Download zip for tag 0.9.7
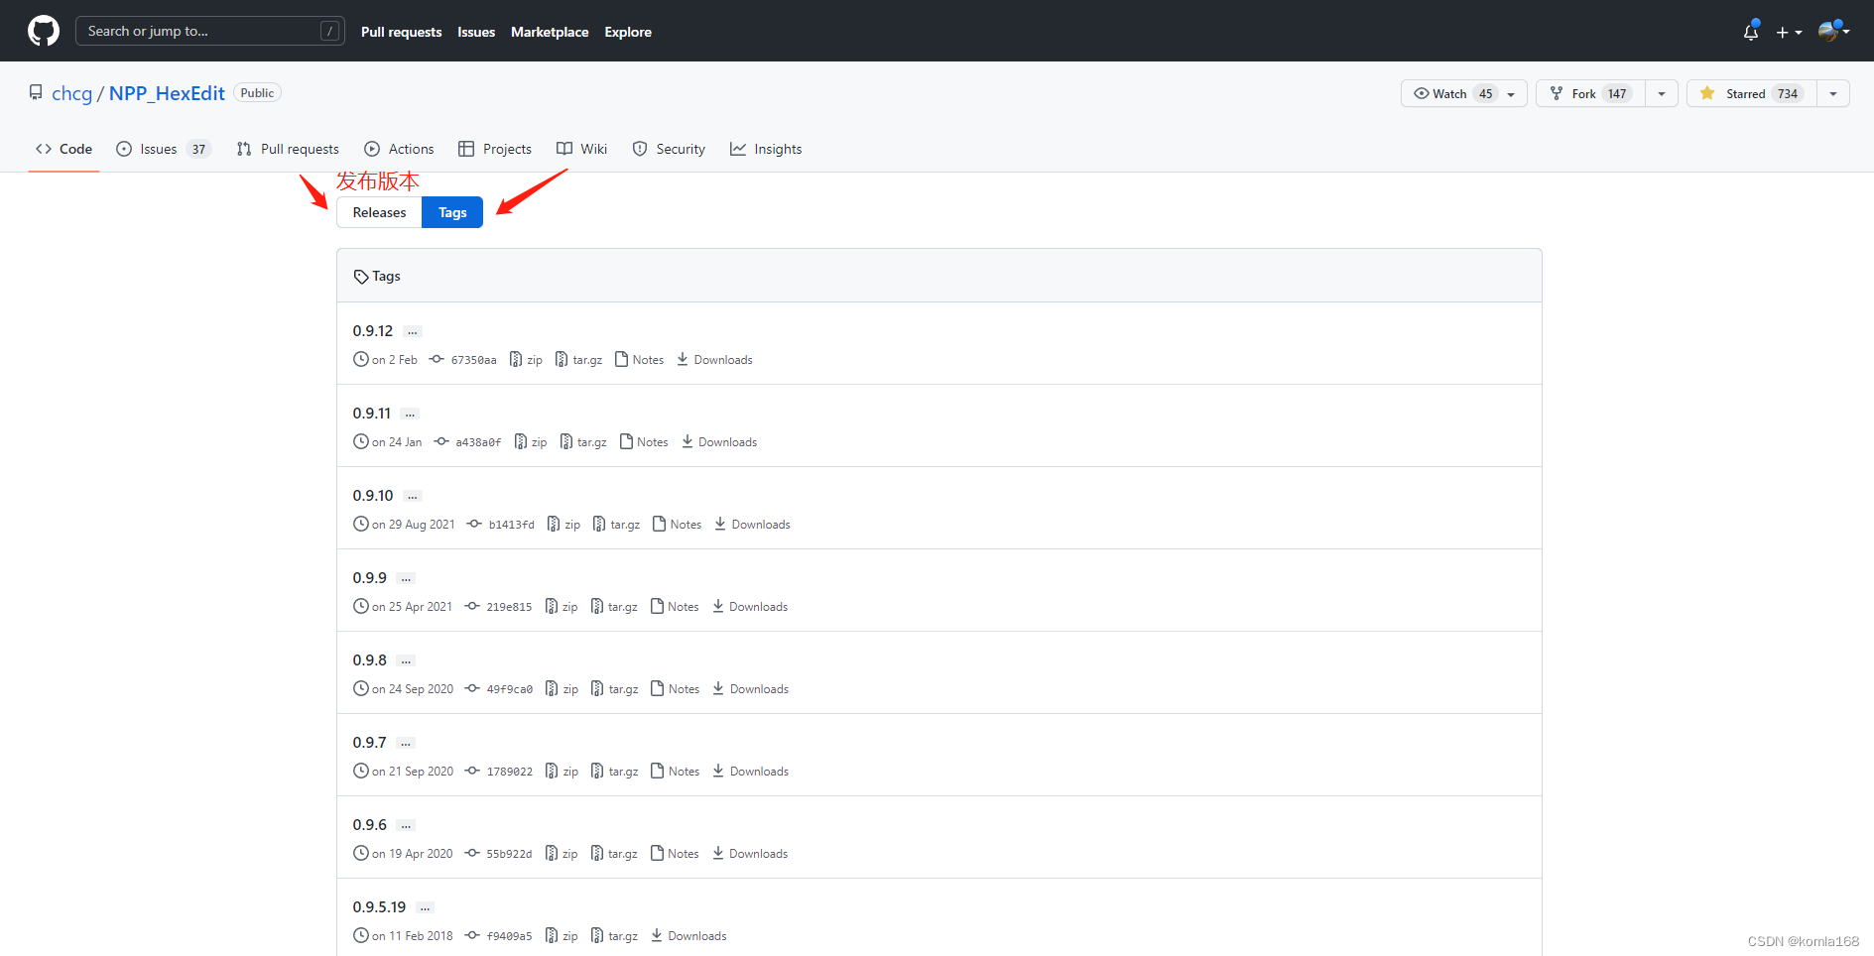The image size is (1874, 956). click(562, 771)
